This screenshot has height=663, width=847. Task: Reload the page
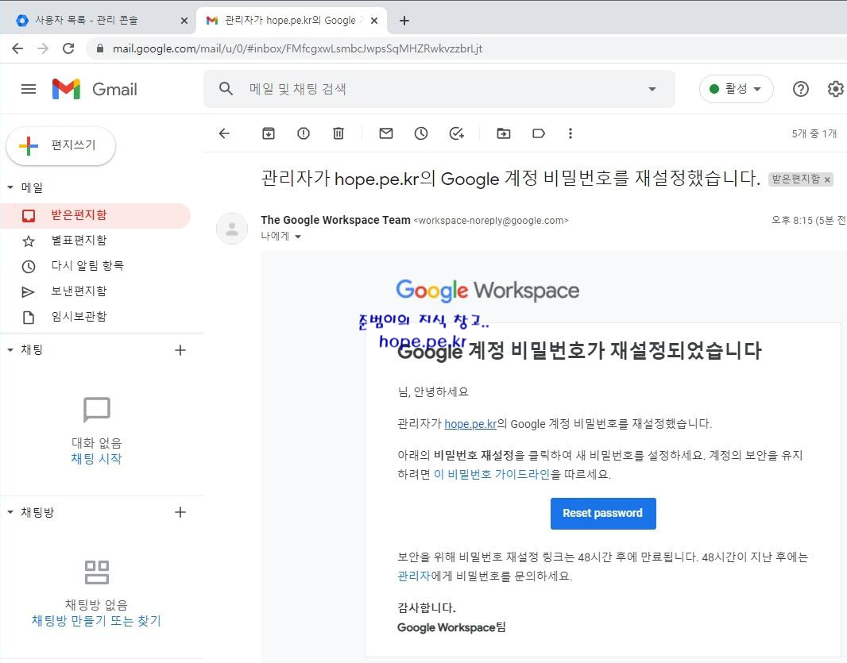click(x=68, y=48)
